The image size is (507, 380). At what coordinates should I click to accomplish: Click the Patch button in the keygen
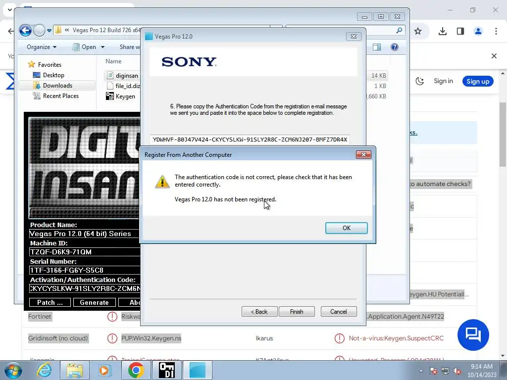[50, 302]
